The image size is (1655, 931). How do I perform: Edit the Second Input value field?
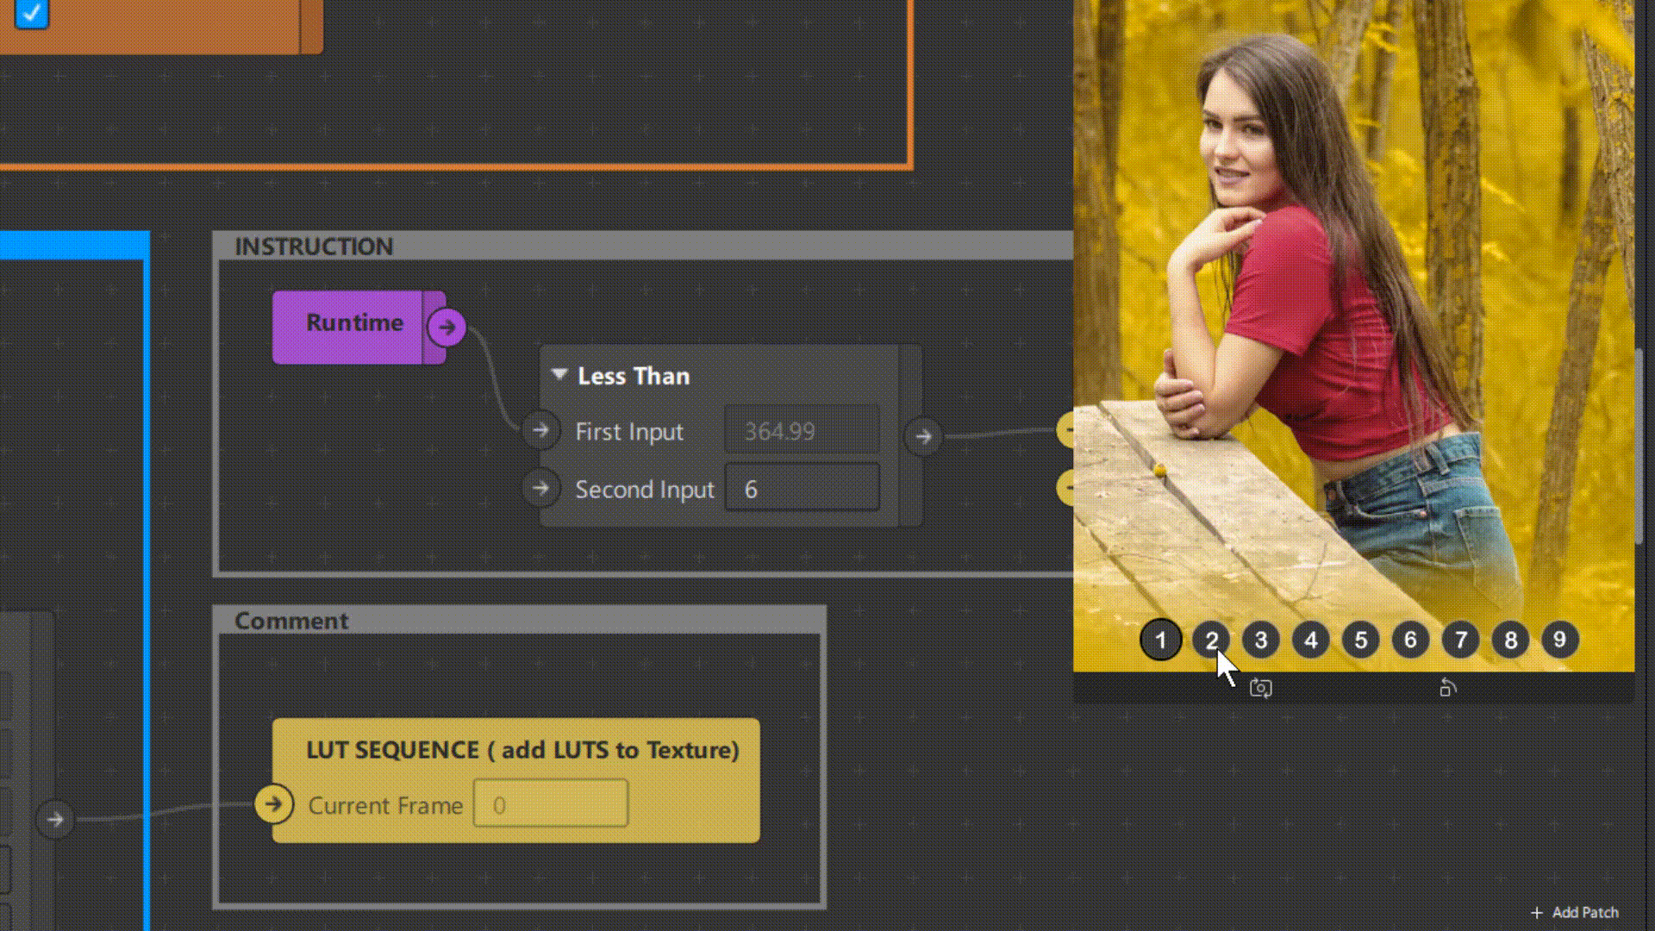click(x=802, y=489)
